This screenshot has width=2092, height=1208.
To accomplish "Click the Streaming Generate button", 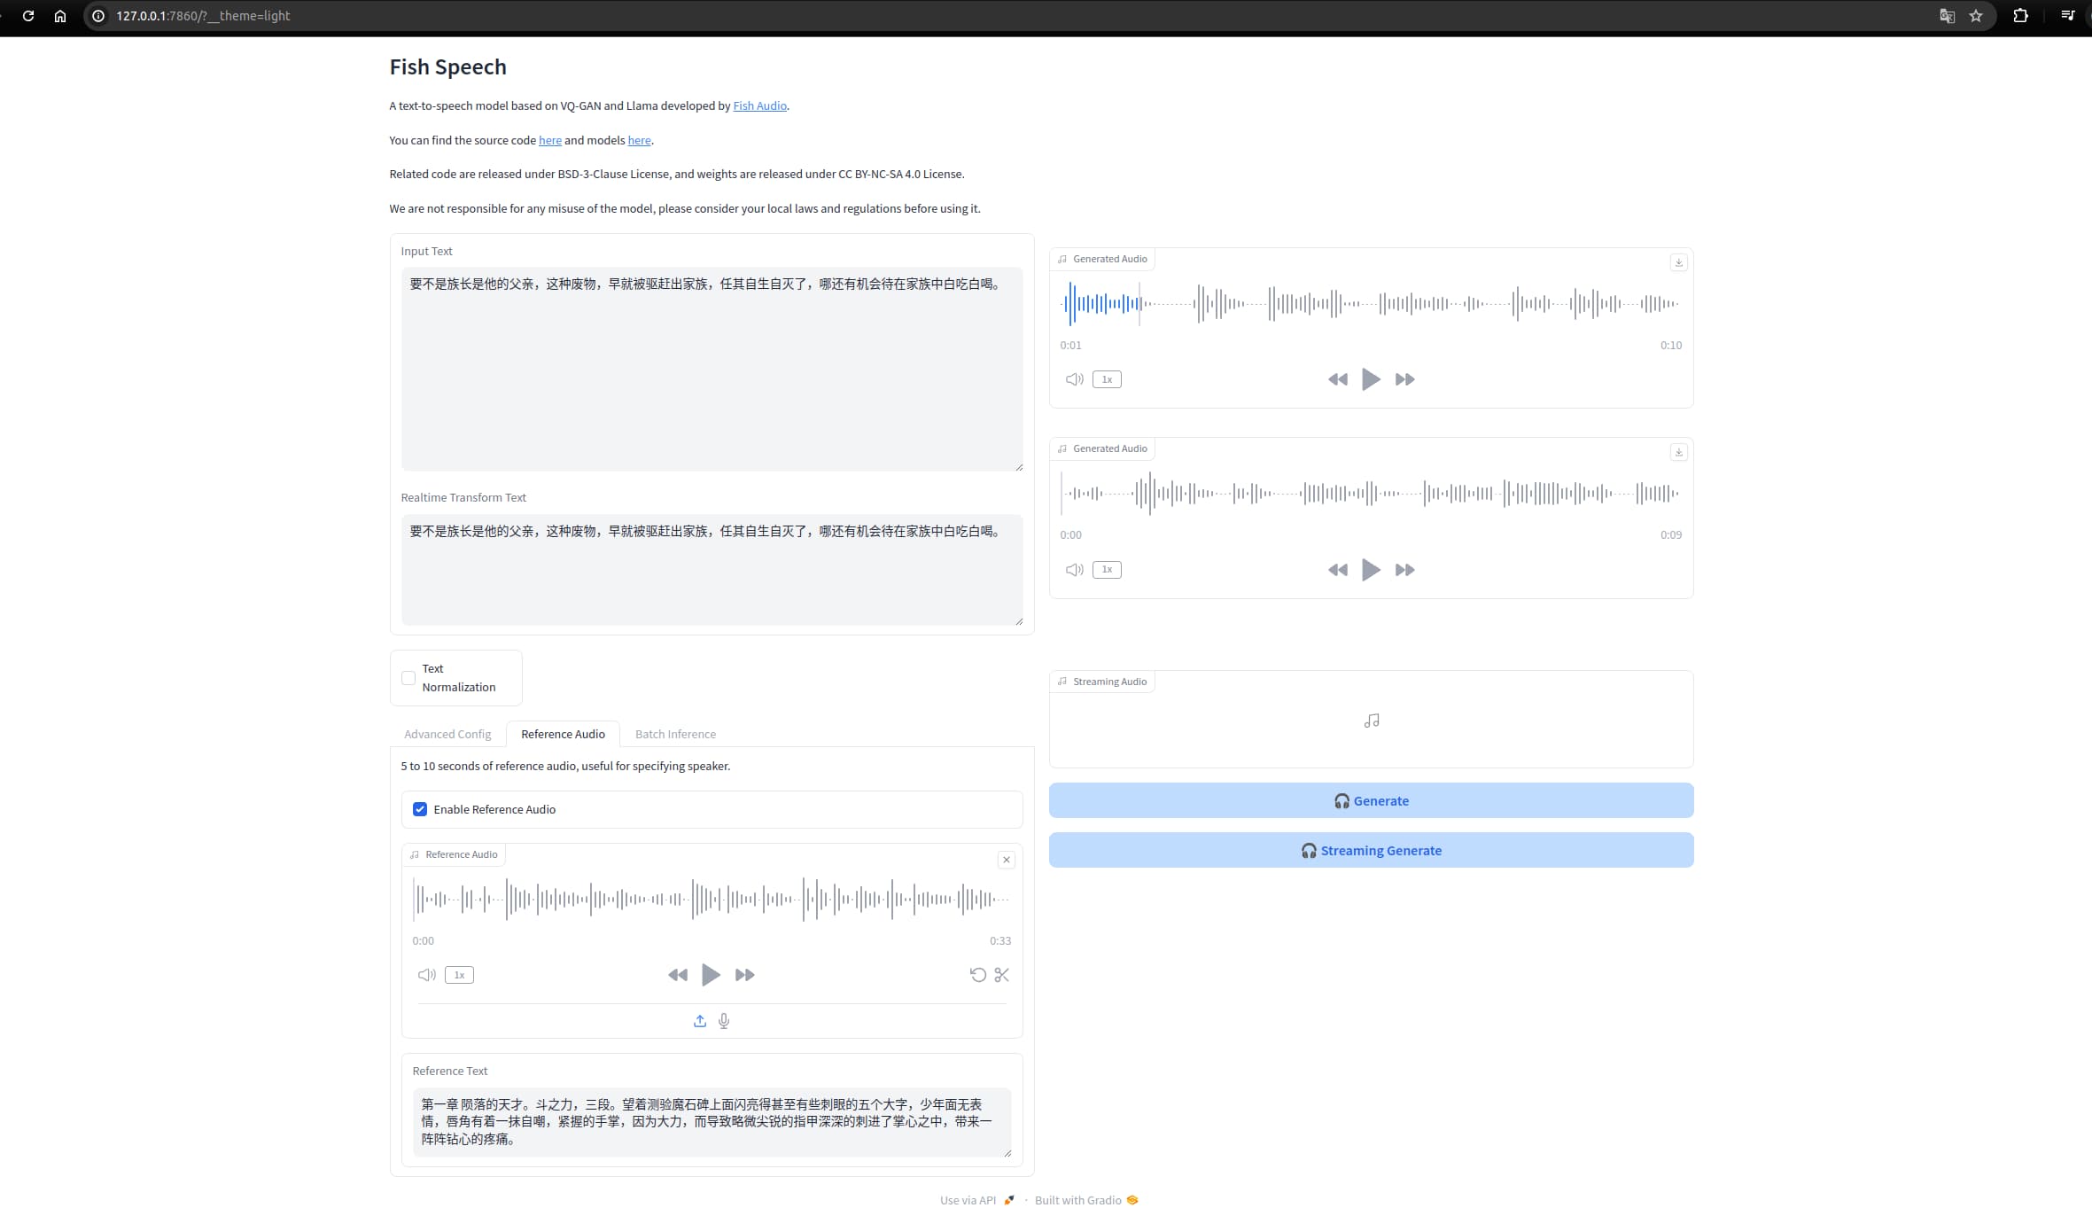I will tap(1370, 850).
